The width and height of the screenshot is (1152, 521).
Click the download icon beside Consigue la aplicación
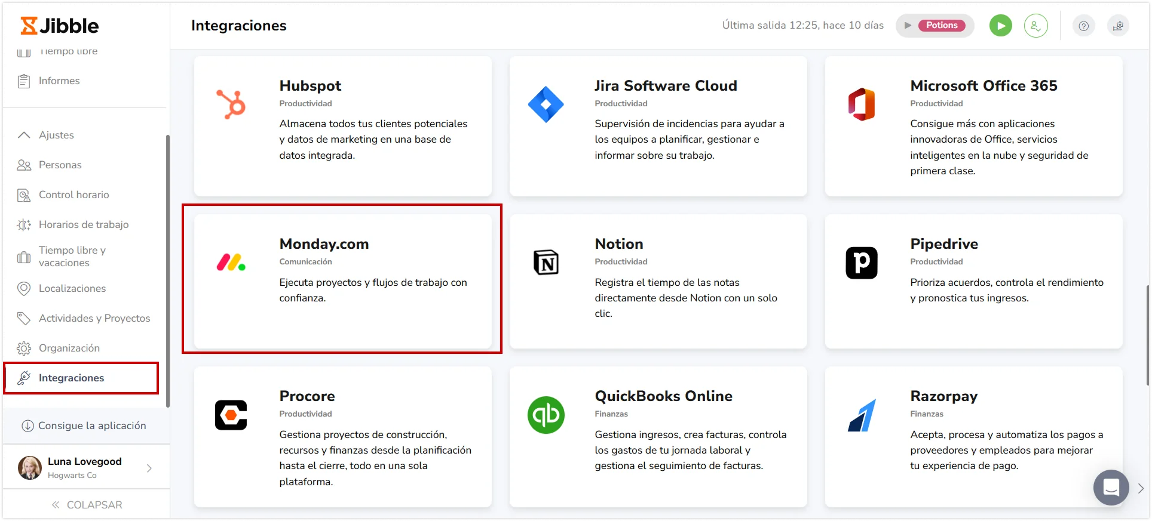click(27, 426)
